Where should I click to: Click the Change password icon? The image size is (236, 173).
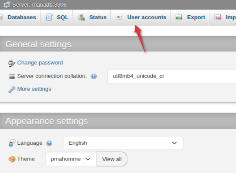[x=12, y=63]
